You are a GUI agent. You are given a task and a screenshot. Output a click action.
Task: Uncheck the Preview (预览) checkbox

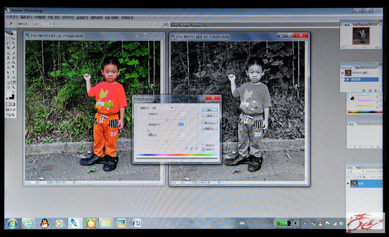tap(203, 149)
